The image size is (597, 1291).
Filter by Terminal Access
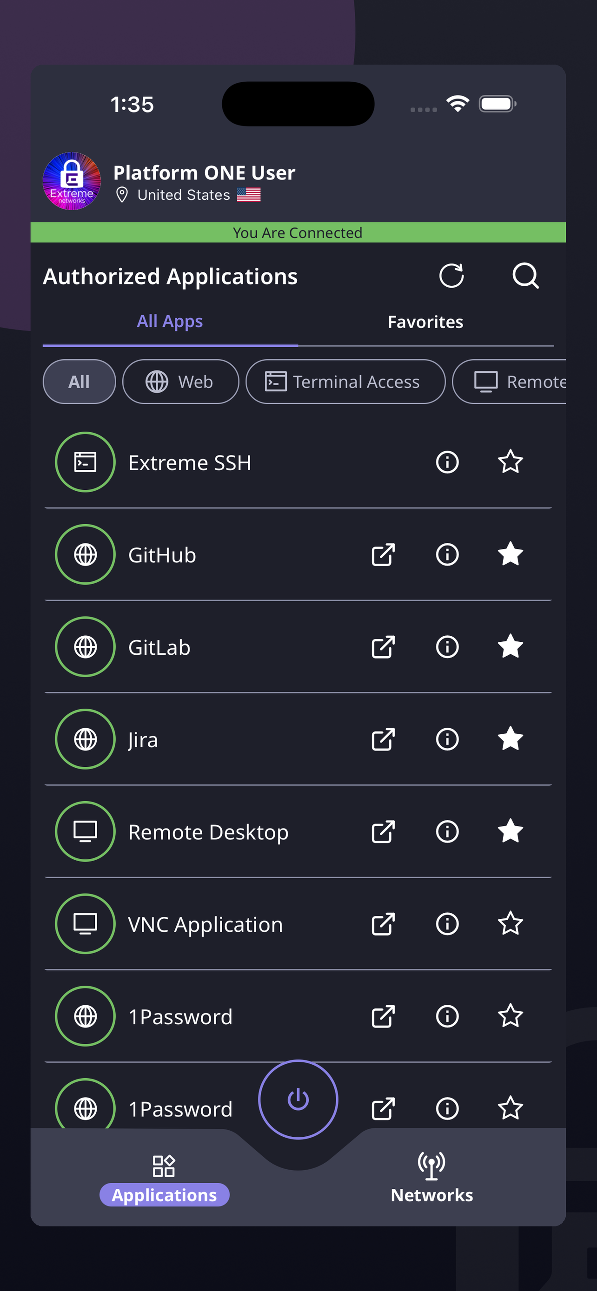pyautogui.click(x=345, y=382)
